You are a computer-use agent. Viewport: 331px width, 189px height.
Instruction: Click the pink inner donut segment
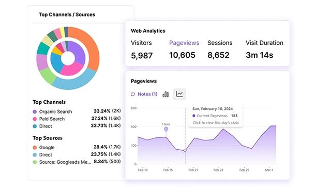(x=72, y=69)
